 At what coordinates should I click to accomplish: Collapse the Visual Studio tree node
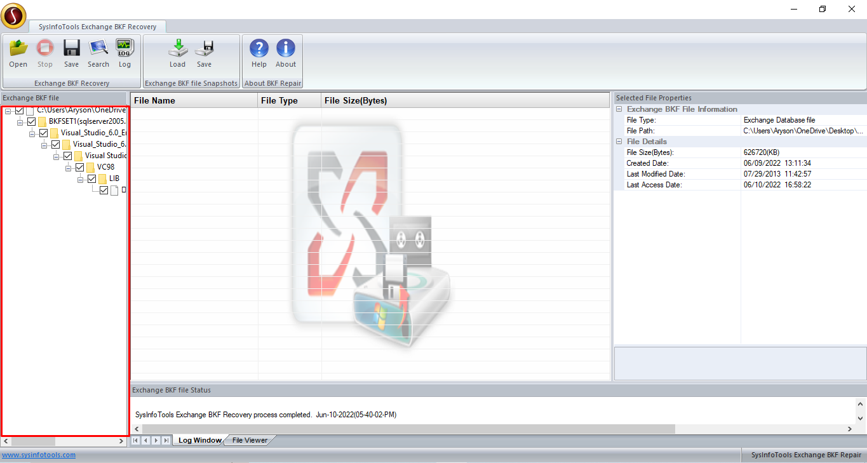pos(56,156)
